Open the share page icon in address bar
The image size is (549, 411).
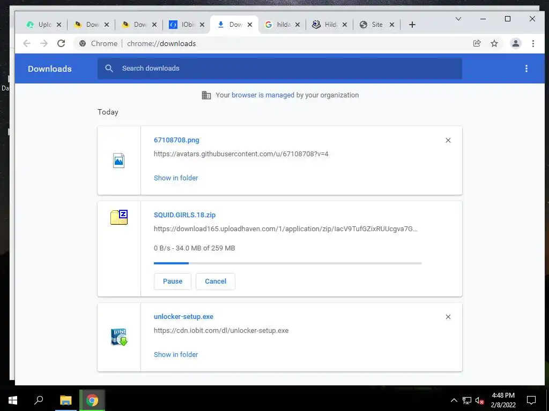pyautogui.click(x=477, y=43)
